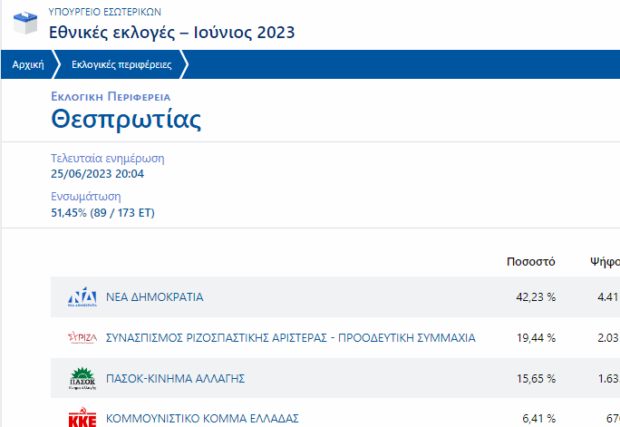This screenshot has width=620, height=427.
Task: Open ΠΑΣΟΚ-ΚΙΝΗΜΑ ΑΛΛΑΓΗΣ party link
Action: (175, 378)
